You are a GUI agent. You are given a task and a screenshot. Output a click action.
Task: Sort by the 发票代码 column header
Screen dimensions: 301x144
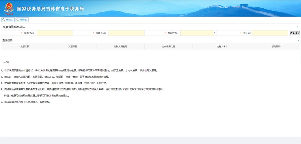tap(25, 46)
